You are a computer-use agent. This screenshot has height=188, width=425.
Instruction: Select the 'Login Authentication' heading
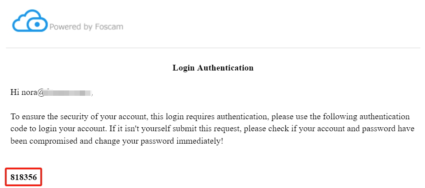[213, 67]
